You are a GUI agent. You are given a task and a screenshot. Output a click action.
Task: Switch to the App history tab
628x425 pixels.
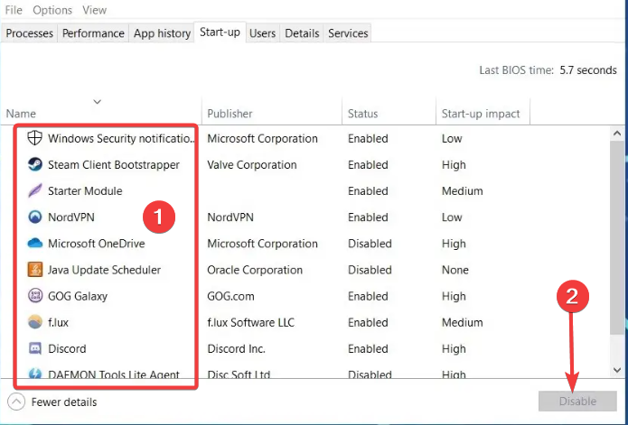(x=163, y=33)
